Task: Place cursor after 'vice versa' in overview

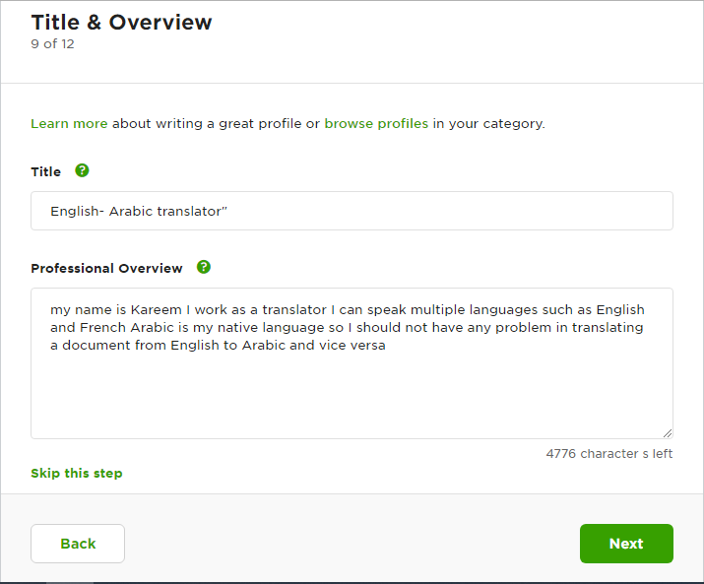Action: coord(387,346)
